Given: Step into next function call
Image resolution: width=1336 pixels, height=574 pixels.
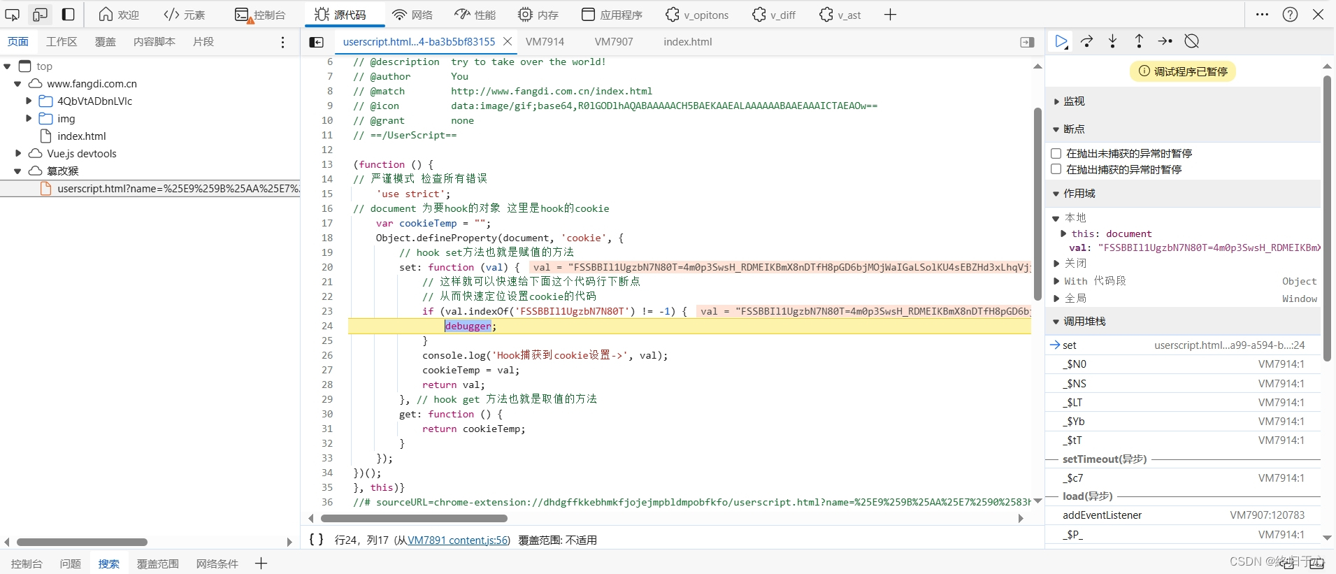Looking at the screenshot, I should pos(1113,41).
